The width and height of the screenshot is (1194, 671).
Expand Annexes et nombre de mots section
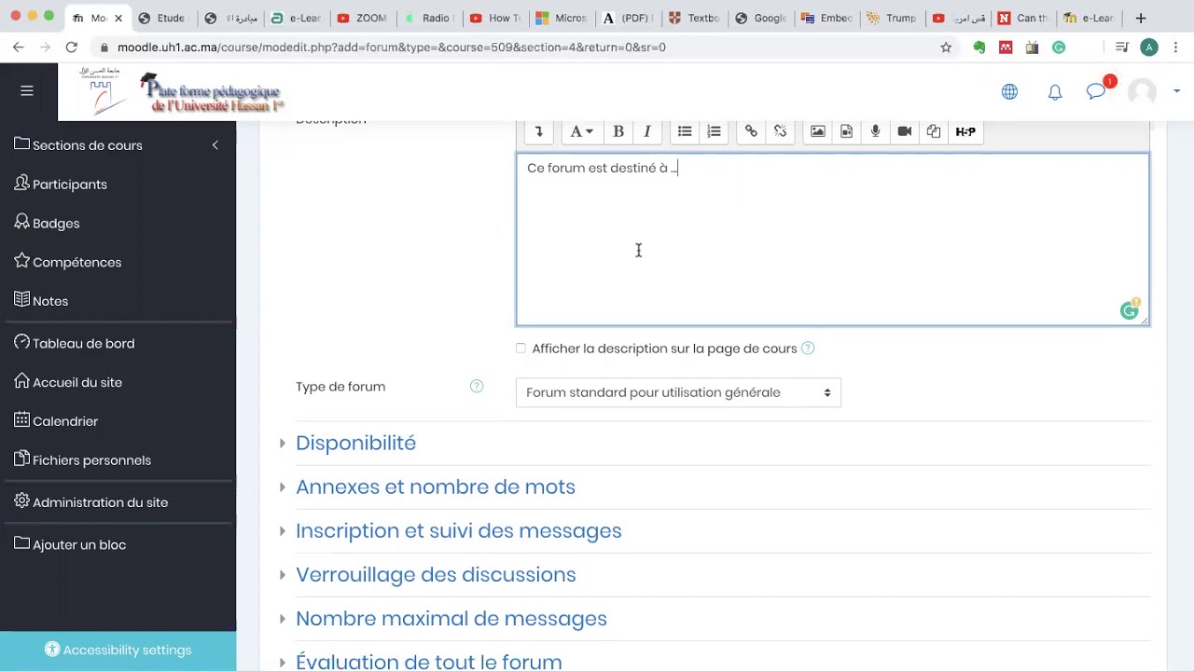435,486
